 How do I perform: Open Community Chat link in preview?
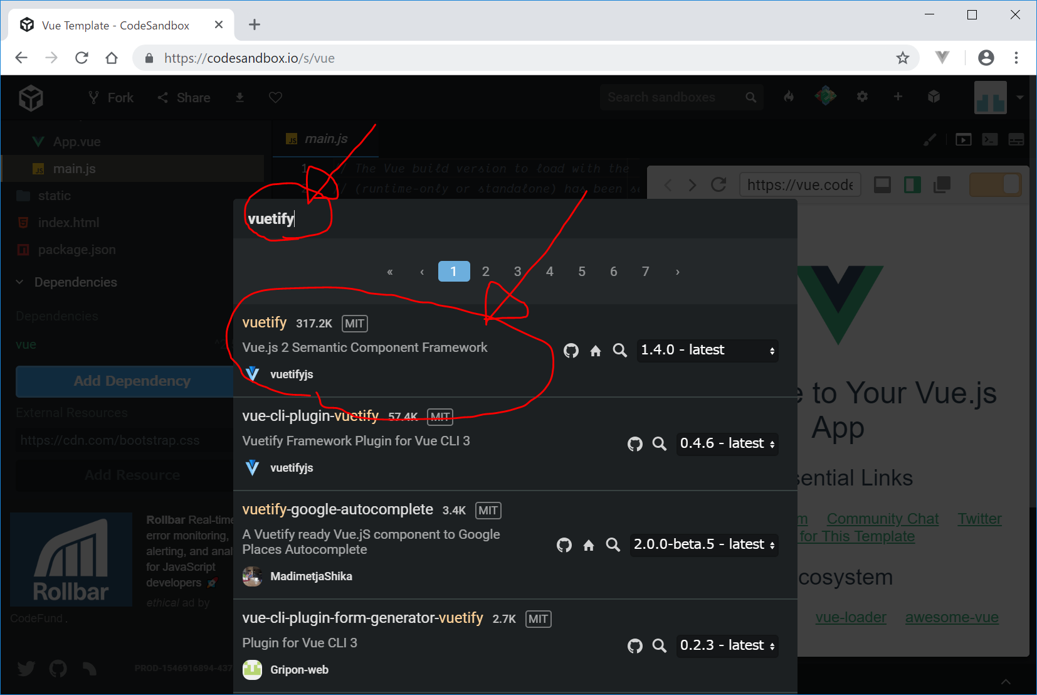882,519
